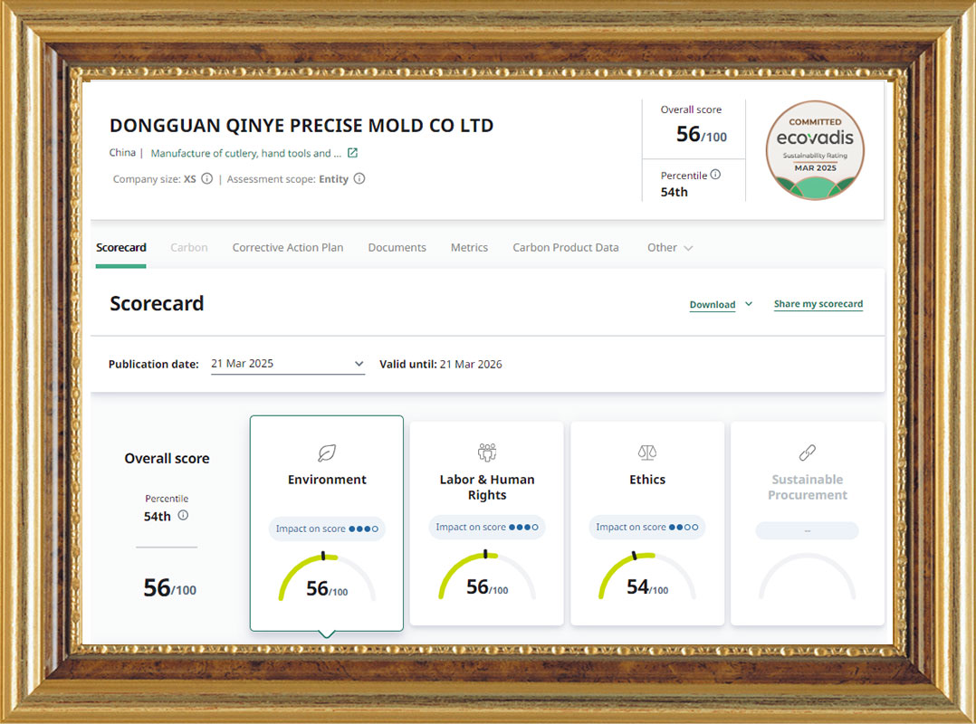Click the 'China' country label
The width and height of the screenshot is (976, 724).
[x=122, y=152]
